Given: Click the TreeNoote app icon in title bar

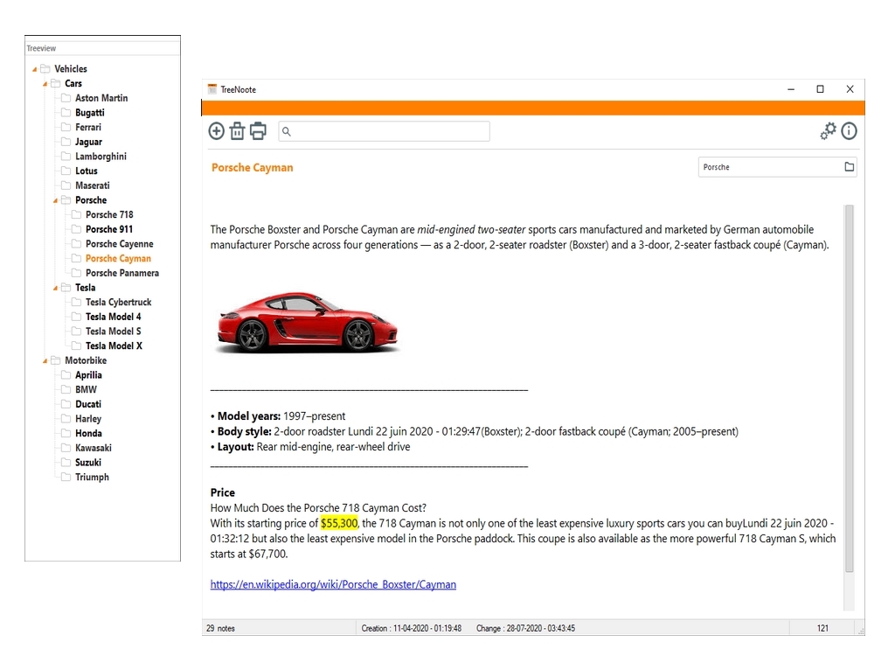Looking at the screenshot, I should point(212,89).
